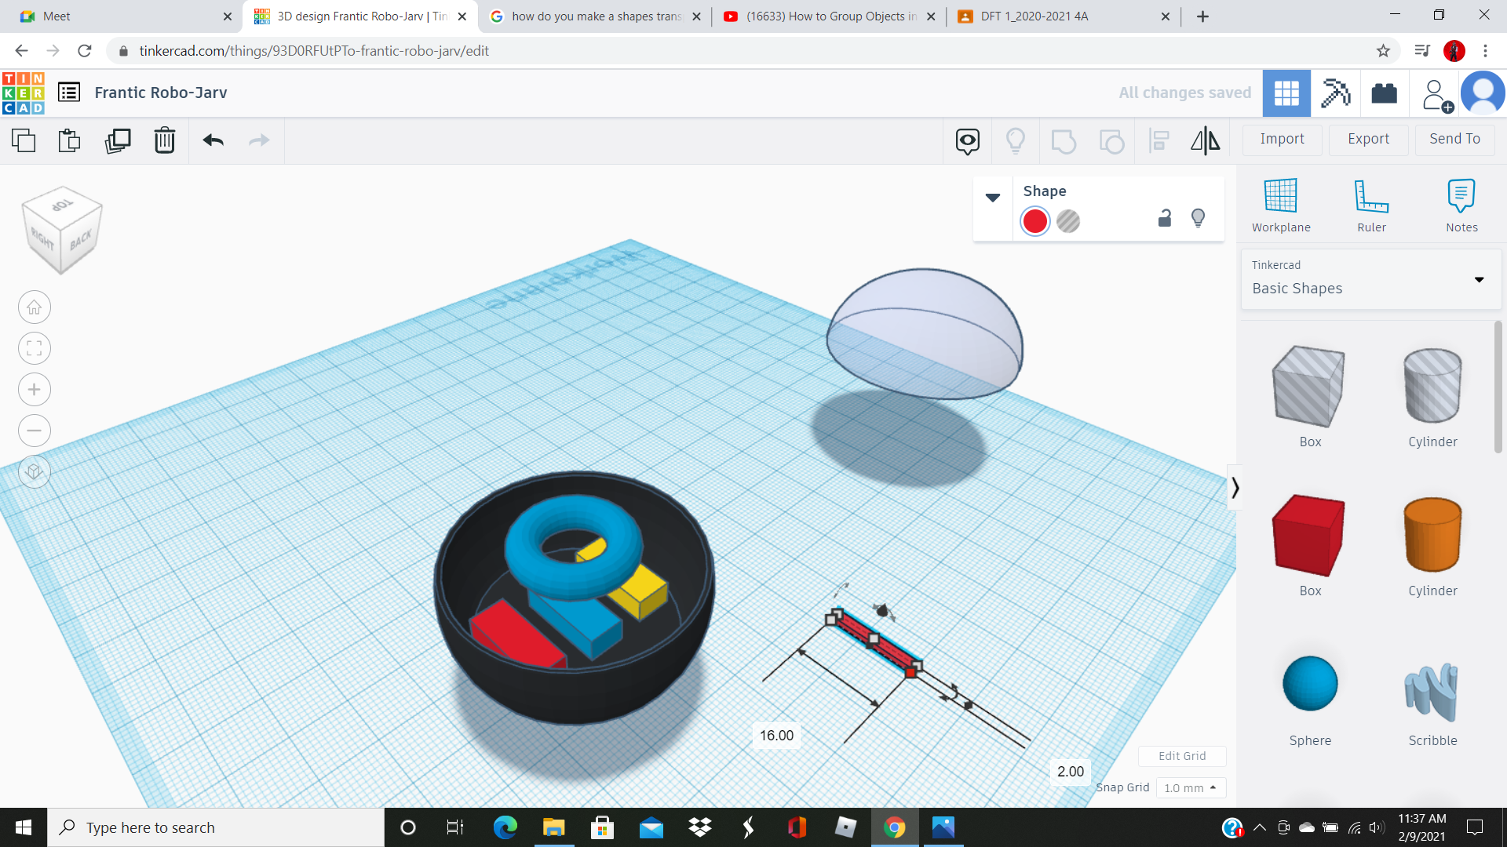Click the Duplicate and repeat icon
The width and height of the screenshot is (1507, 847).
[118, 141]
